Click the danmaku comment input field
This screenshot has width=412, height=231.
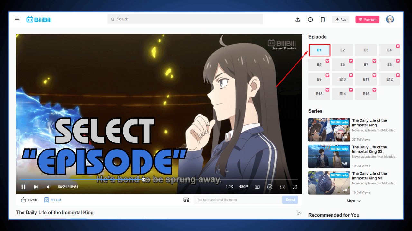[x=237, y=200]
